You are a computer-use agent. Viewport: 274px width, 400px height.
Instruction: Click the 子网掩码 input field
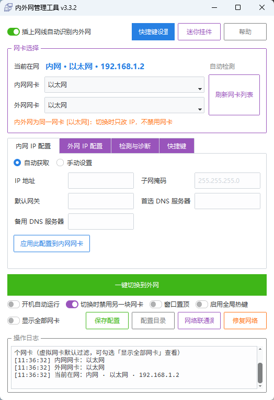pyautogui.click(x=227, y=181)
